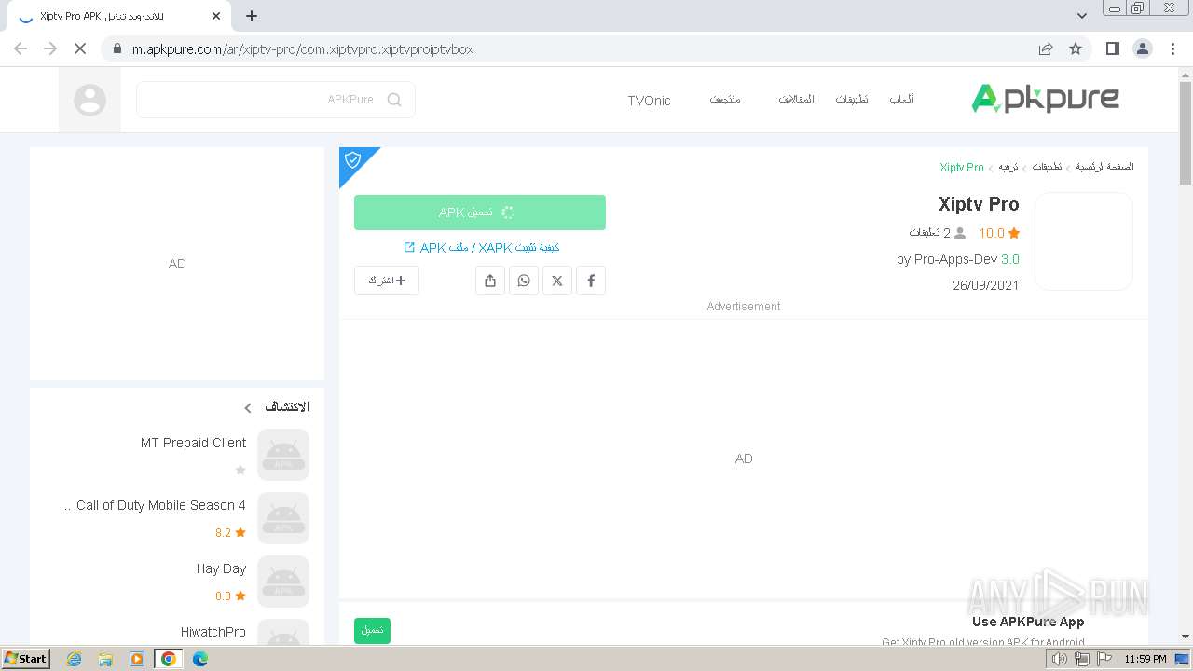Screen dimensions: 1193x671
Task: Open the Chrome three-dot menu
Action: pyautogui.click(x=1173, y=48)
